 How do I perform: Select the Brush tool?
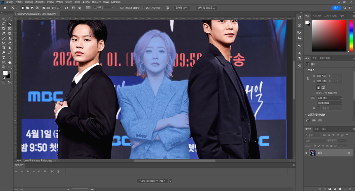pyautogui.click(x=4, y=38)
